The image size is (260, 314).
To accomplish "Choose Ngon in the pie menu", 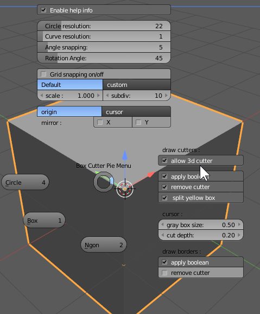I will [104, 244].
